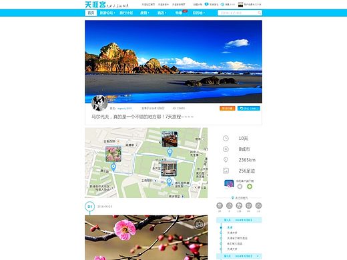Expand the second day header arrow
This screenshot has height=260, width=347.
pyautogui.click(x=258, y=256)
